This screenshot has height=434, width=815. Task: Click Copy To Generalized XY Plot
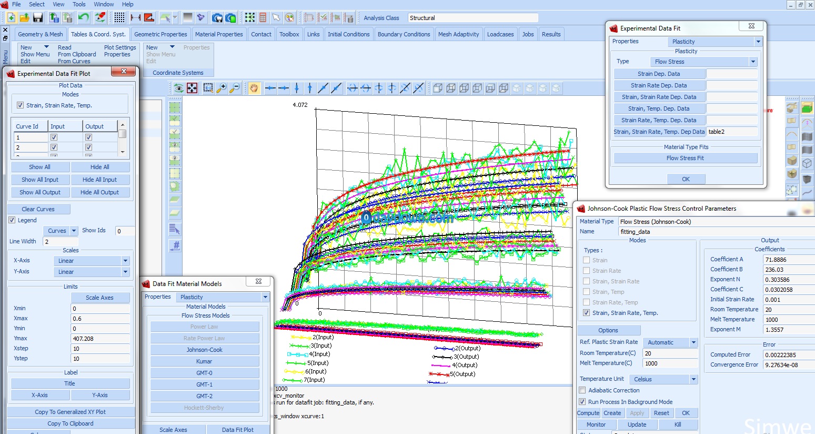point(71,412)
